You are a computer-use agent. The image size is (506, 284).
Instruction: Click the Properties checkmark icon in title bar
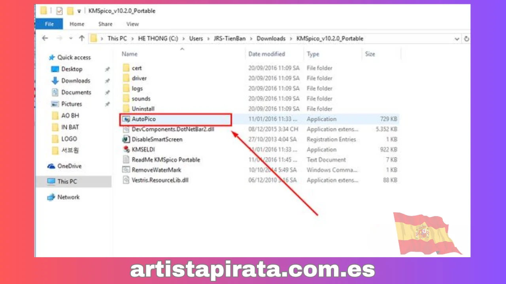[59, 11]
